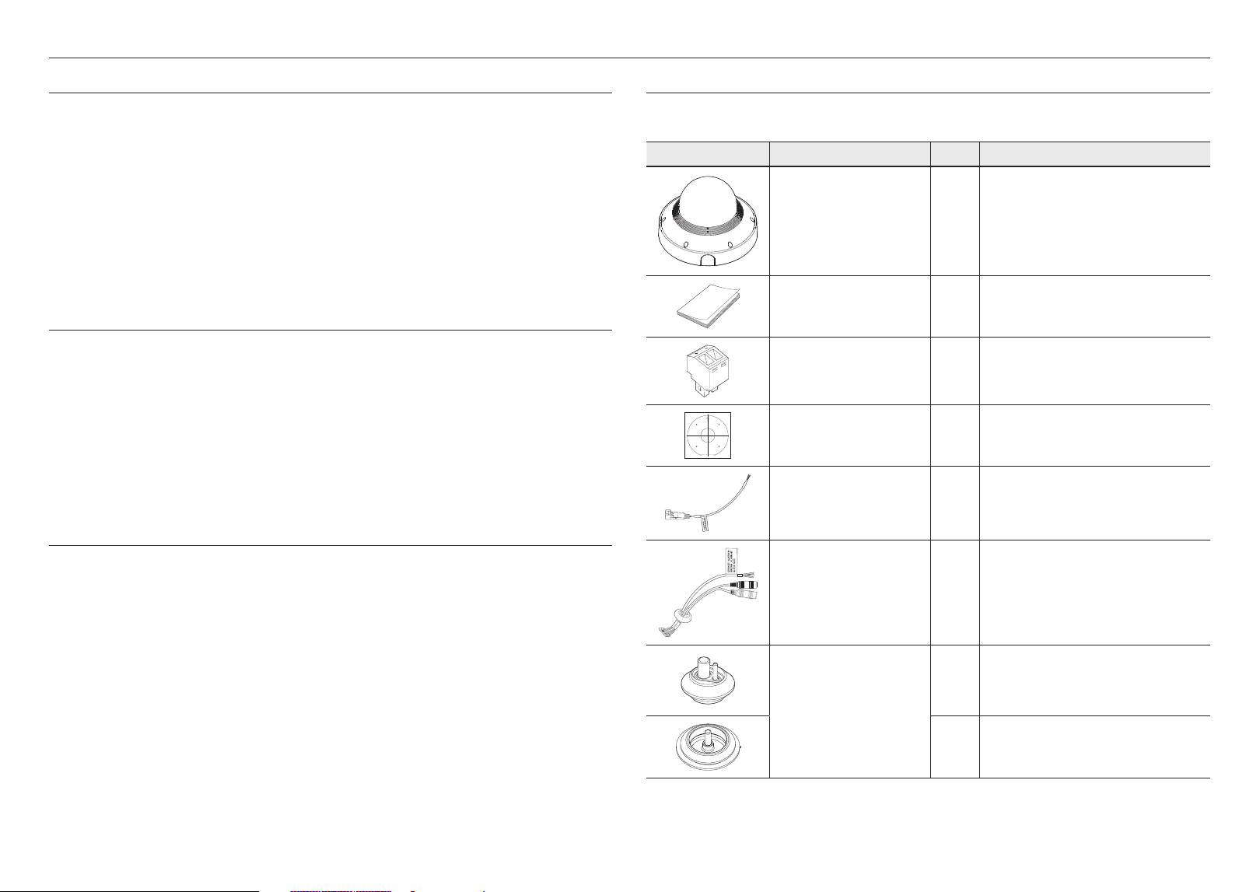Click the thin cable with connector drawing
1260x892 pixels.
click(x=707, y=503)
